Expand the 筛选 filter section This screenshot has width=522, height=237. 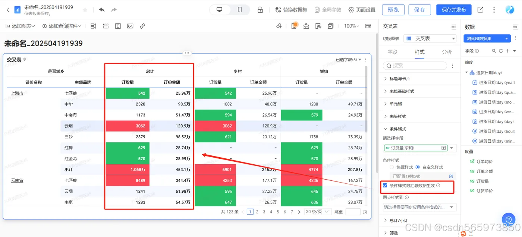393,233
